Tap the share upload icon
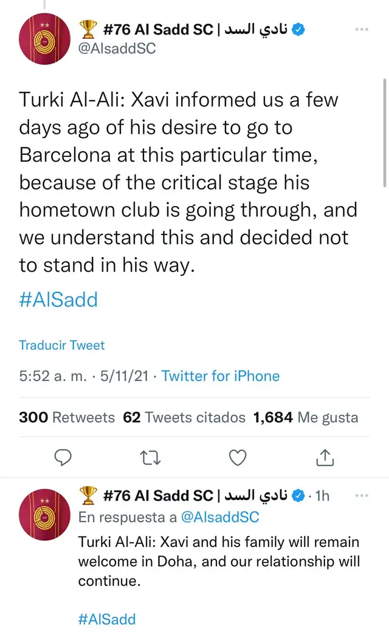Viewport: 389px width, 632px height. click(325, 457)
